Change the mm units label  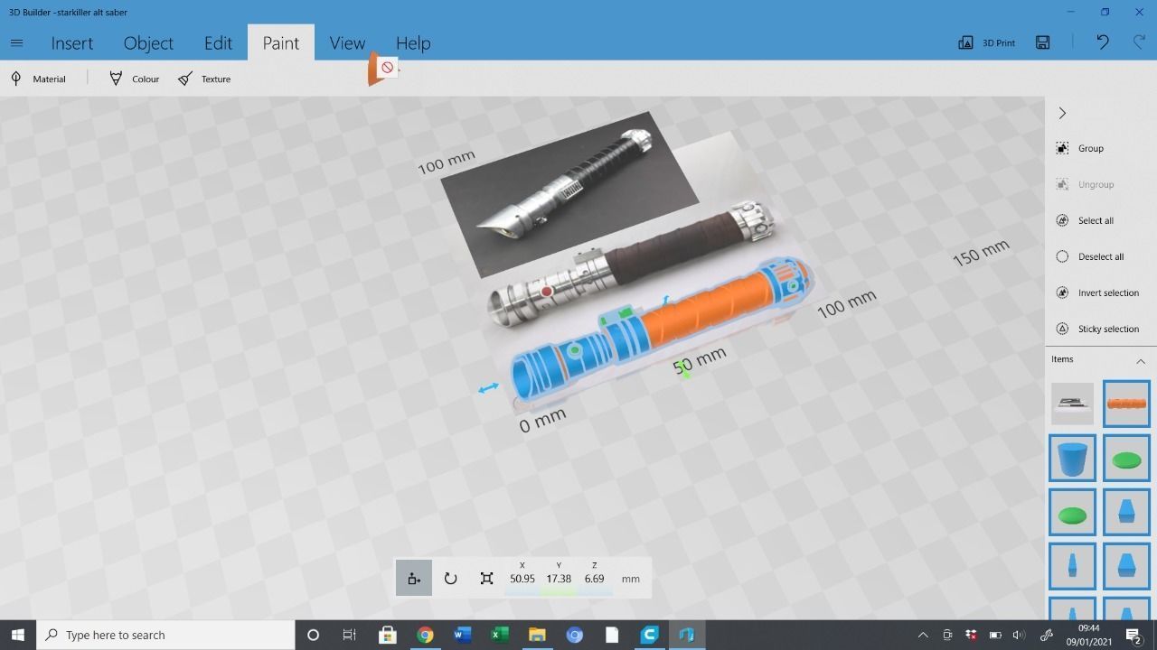[631, 579]
